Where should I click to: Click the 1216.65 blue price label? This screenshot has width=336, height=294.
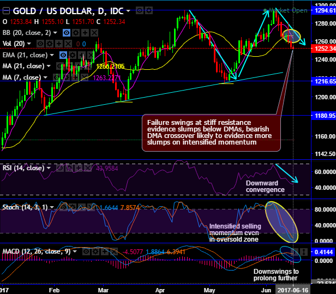click(323, 81)
